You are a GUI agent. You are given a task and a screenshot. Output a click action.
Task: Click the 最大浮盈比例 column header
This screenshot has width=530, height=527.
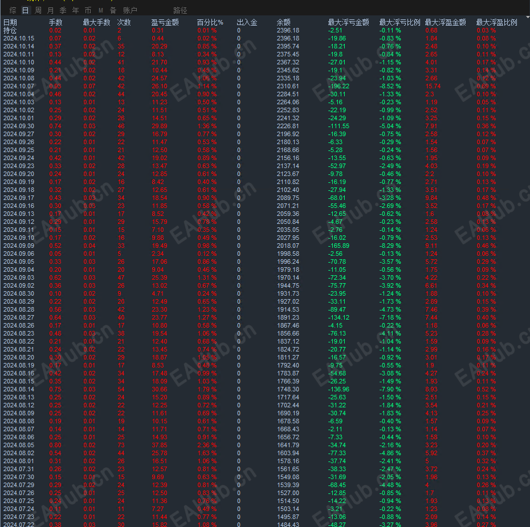(x=497, y=22)
